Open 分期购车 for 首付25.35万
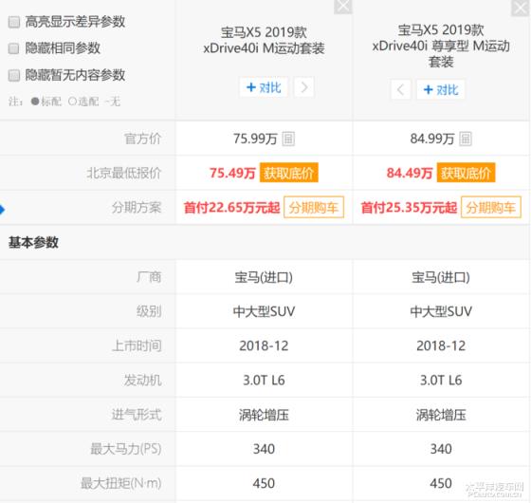 click(491, 207)
